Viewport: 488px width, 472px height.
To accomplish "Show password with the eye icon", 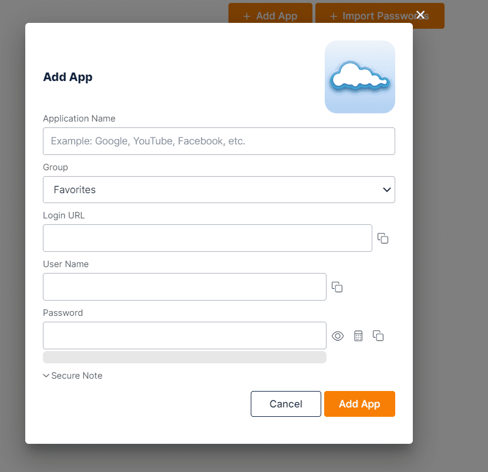I will [x=338, y=336].
